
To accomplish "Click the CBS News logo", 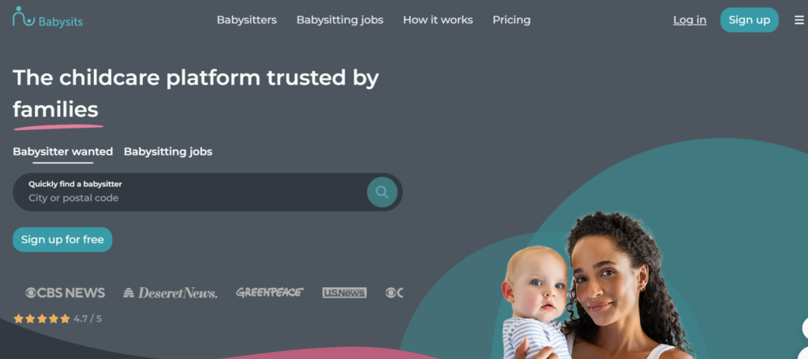I will tap(65, 293).
